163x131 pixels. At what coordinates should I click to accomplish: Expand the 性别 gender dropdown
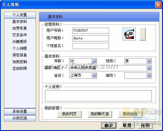pos(149,61)
